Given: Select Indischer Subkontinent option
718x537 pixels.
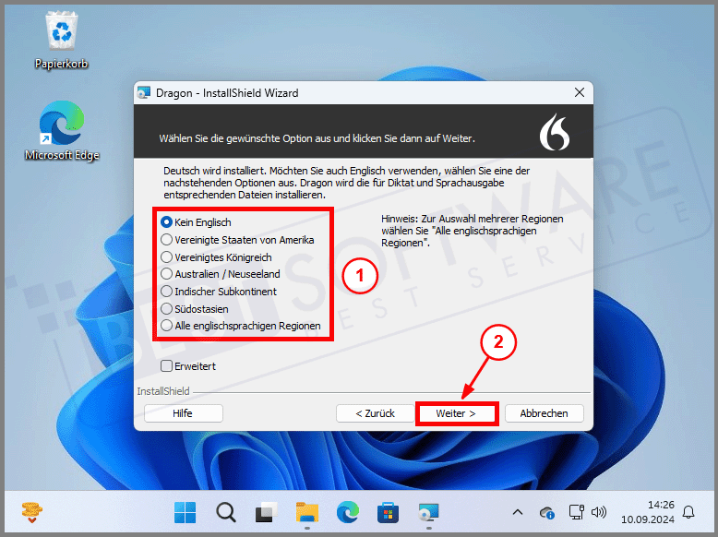Looking at the screenshot, I should (x=219, y=292).
